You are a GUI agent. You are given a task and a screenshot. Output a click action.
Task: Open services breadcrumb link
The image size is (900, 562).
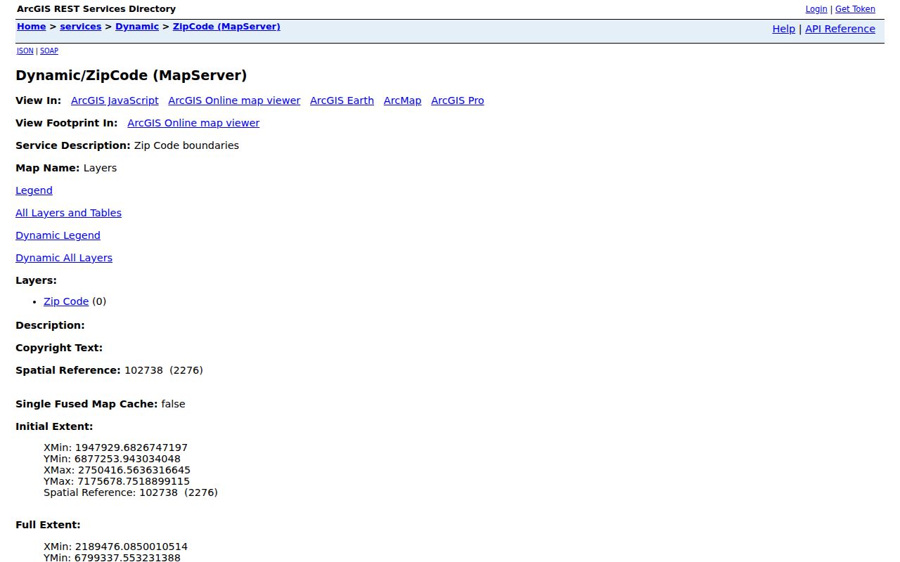pos(81,27)
